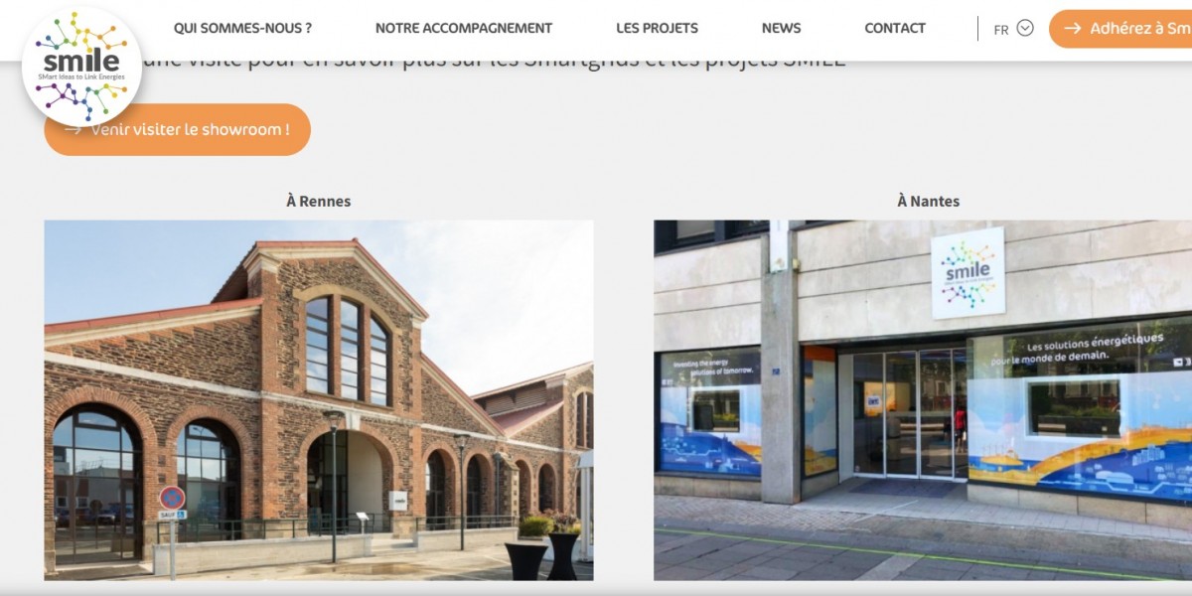Open the Nantes showroom storefront photo
The width and height of the screenshot is (1192, 596).
(923, 400)
